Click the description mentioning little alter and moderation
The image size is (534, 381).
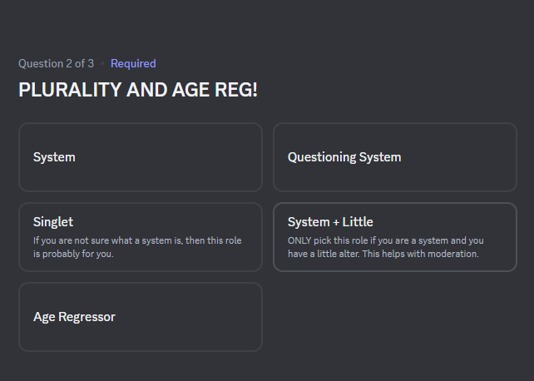point(385,247)
